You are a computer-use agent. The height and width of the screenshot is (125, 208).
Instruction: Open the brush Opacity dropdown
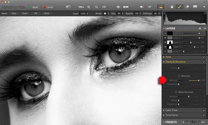(140, 13)
